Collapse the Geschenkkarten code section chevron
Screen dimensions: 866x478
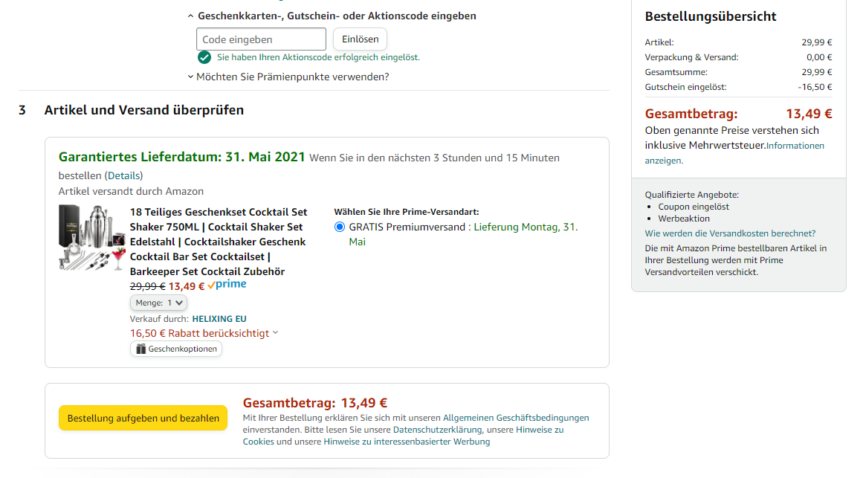(x=190, y=16)
